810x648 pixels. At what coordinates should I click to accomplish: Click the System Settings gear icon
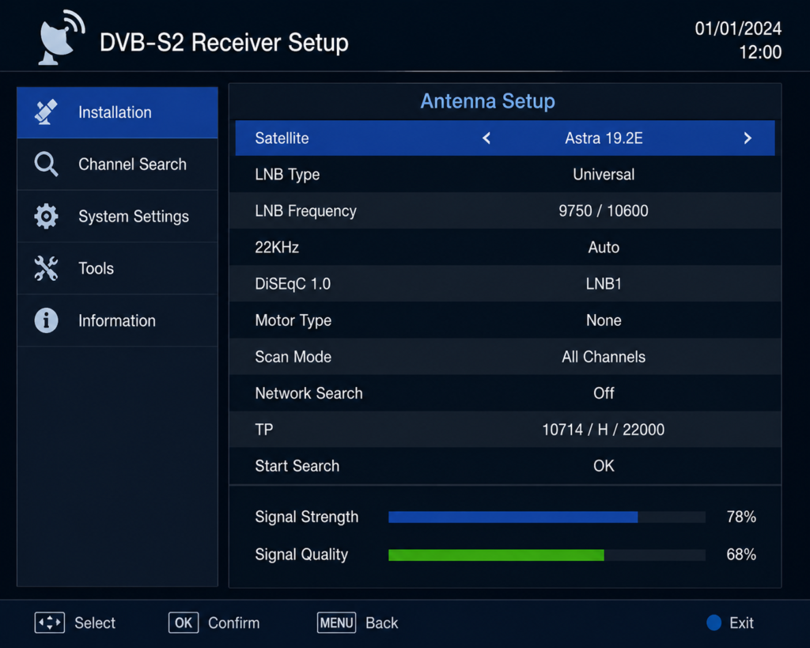coord(46,216)
